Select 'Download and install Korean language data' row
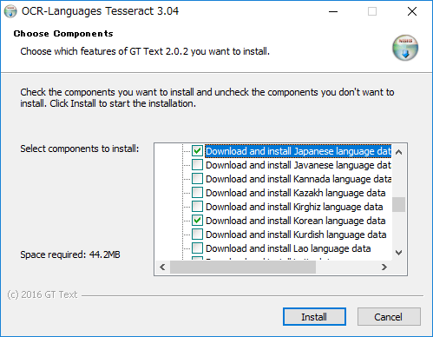Image resolution: width=433 pixels, height=337 pixels. pos(296,221)
